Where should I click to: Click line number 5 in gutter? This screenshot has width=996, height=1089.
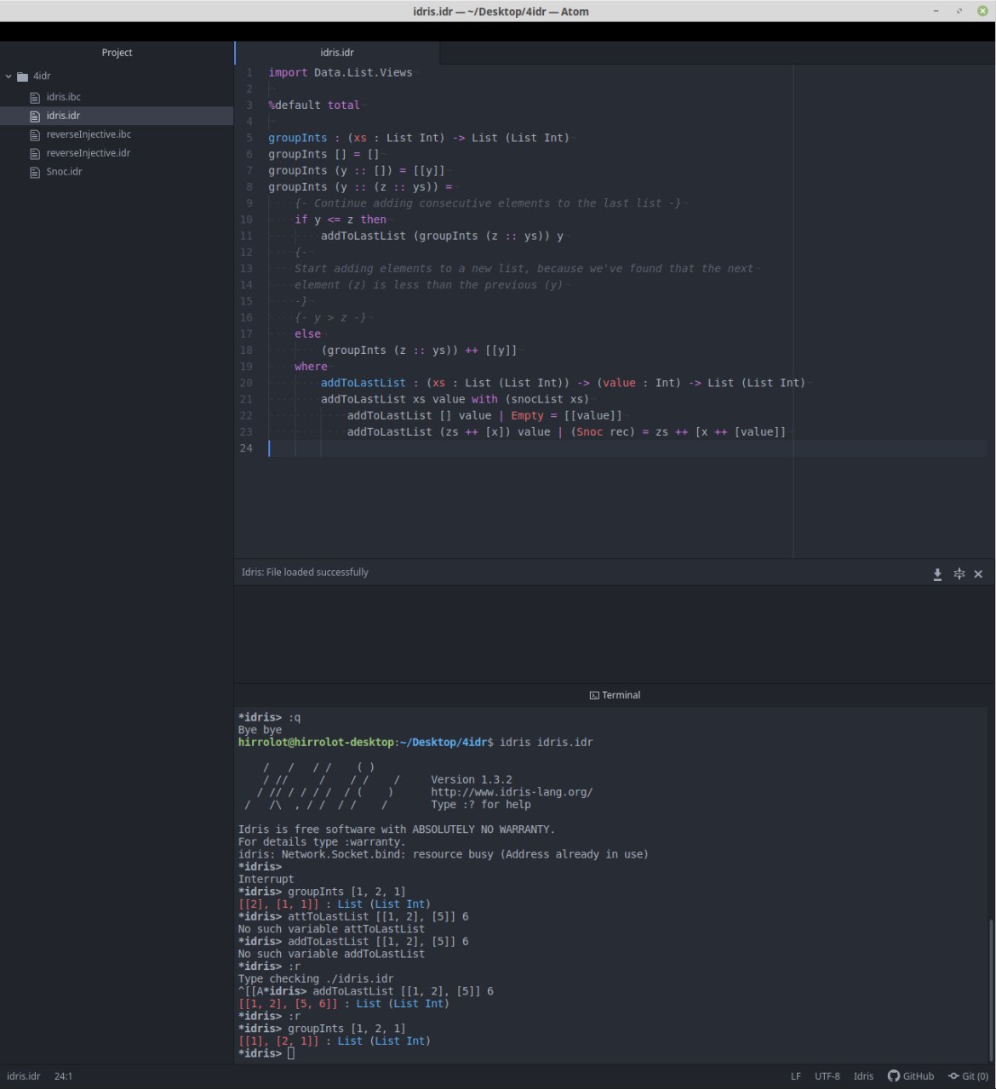point(249,138)
